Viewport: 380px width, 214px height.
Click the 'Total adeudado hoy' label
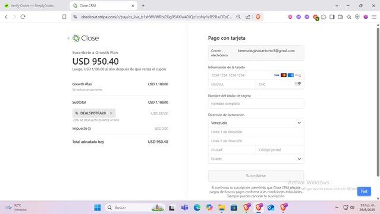point(88,142)
